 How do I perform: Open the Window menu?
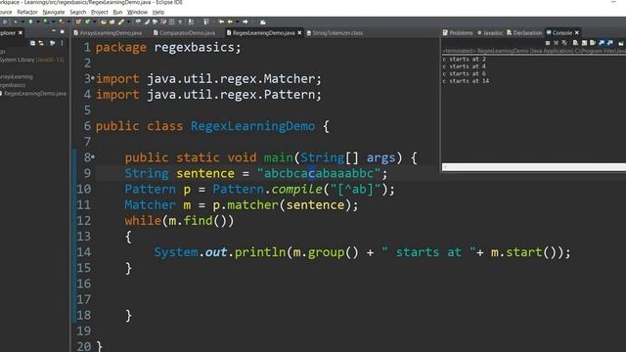point(137,12)
